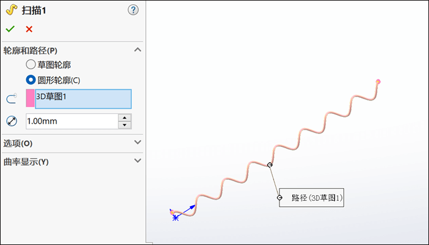
Task: Open help using the question mark icon
Action: (134, 10)
